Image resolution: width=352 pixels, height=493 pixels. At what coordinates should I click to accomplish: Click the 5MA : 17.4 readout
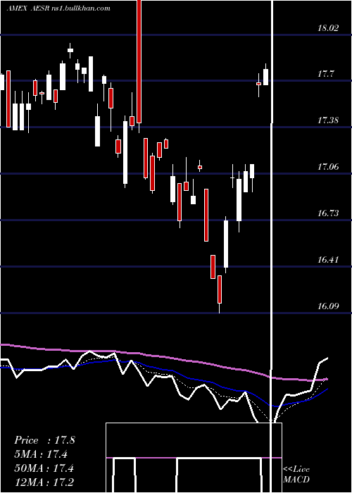click(41, 454)
